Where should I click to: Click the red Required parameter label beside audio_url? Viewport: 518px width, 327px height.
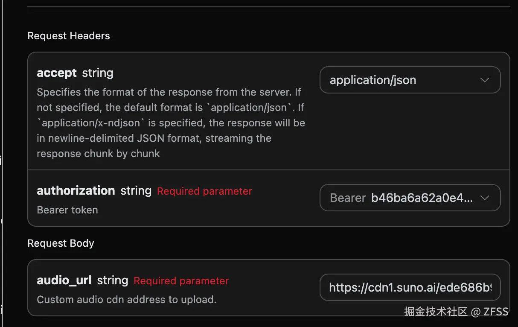[x=181, y=281]
